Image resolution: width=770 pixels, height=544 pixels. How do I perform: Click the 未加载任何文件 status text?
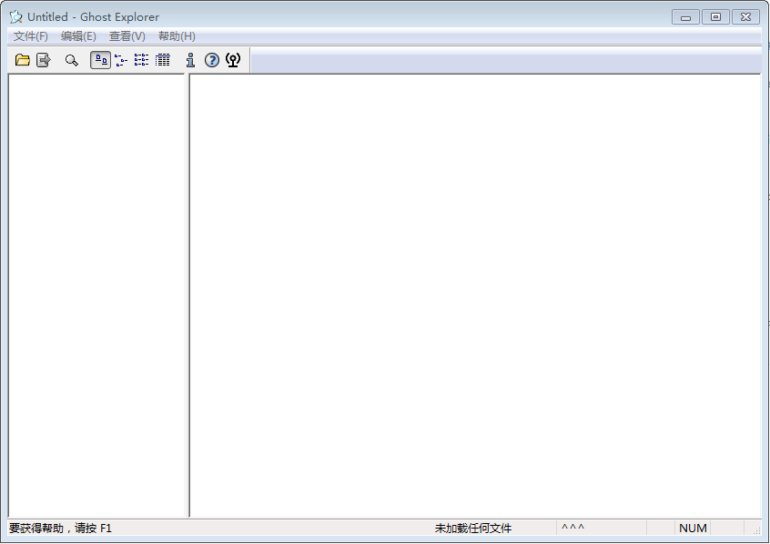click(x=473, y=529)
